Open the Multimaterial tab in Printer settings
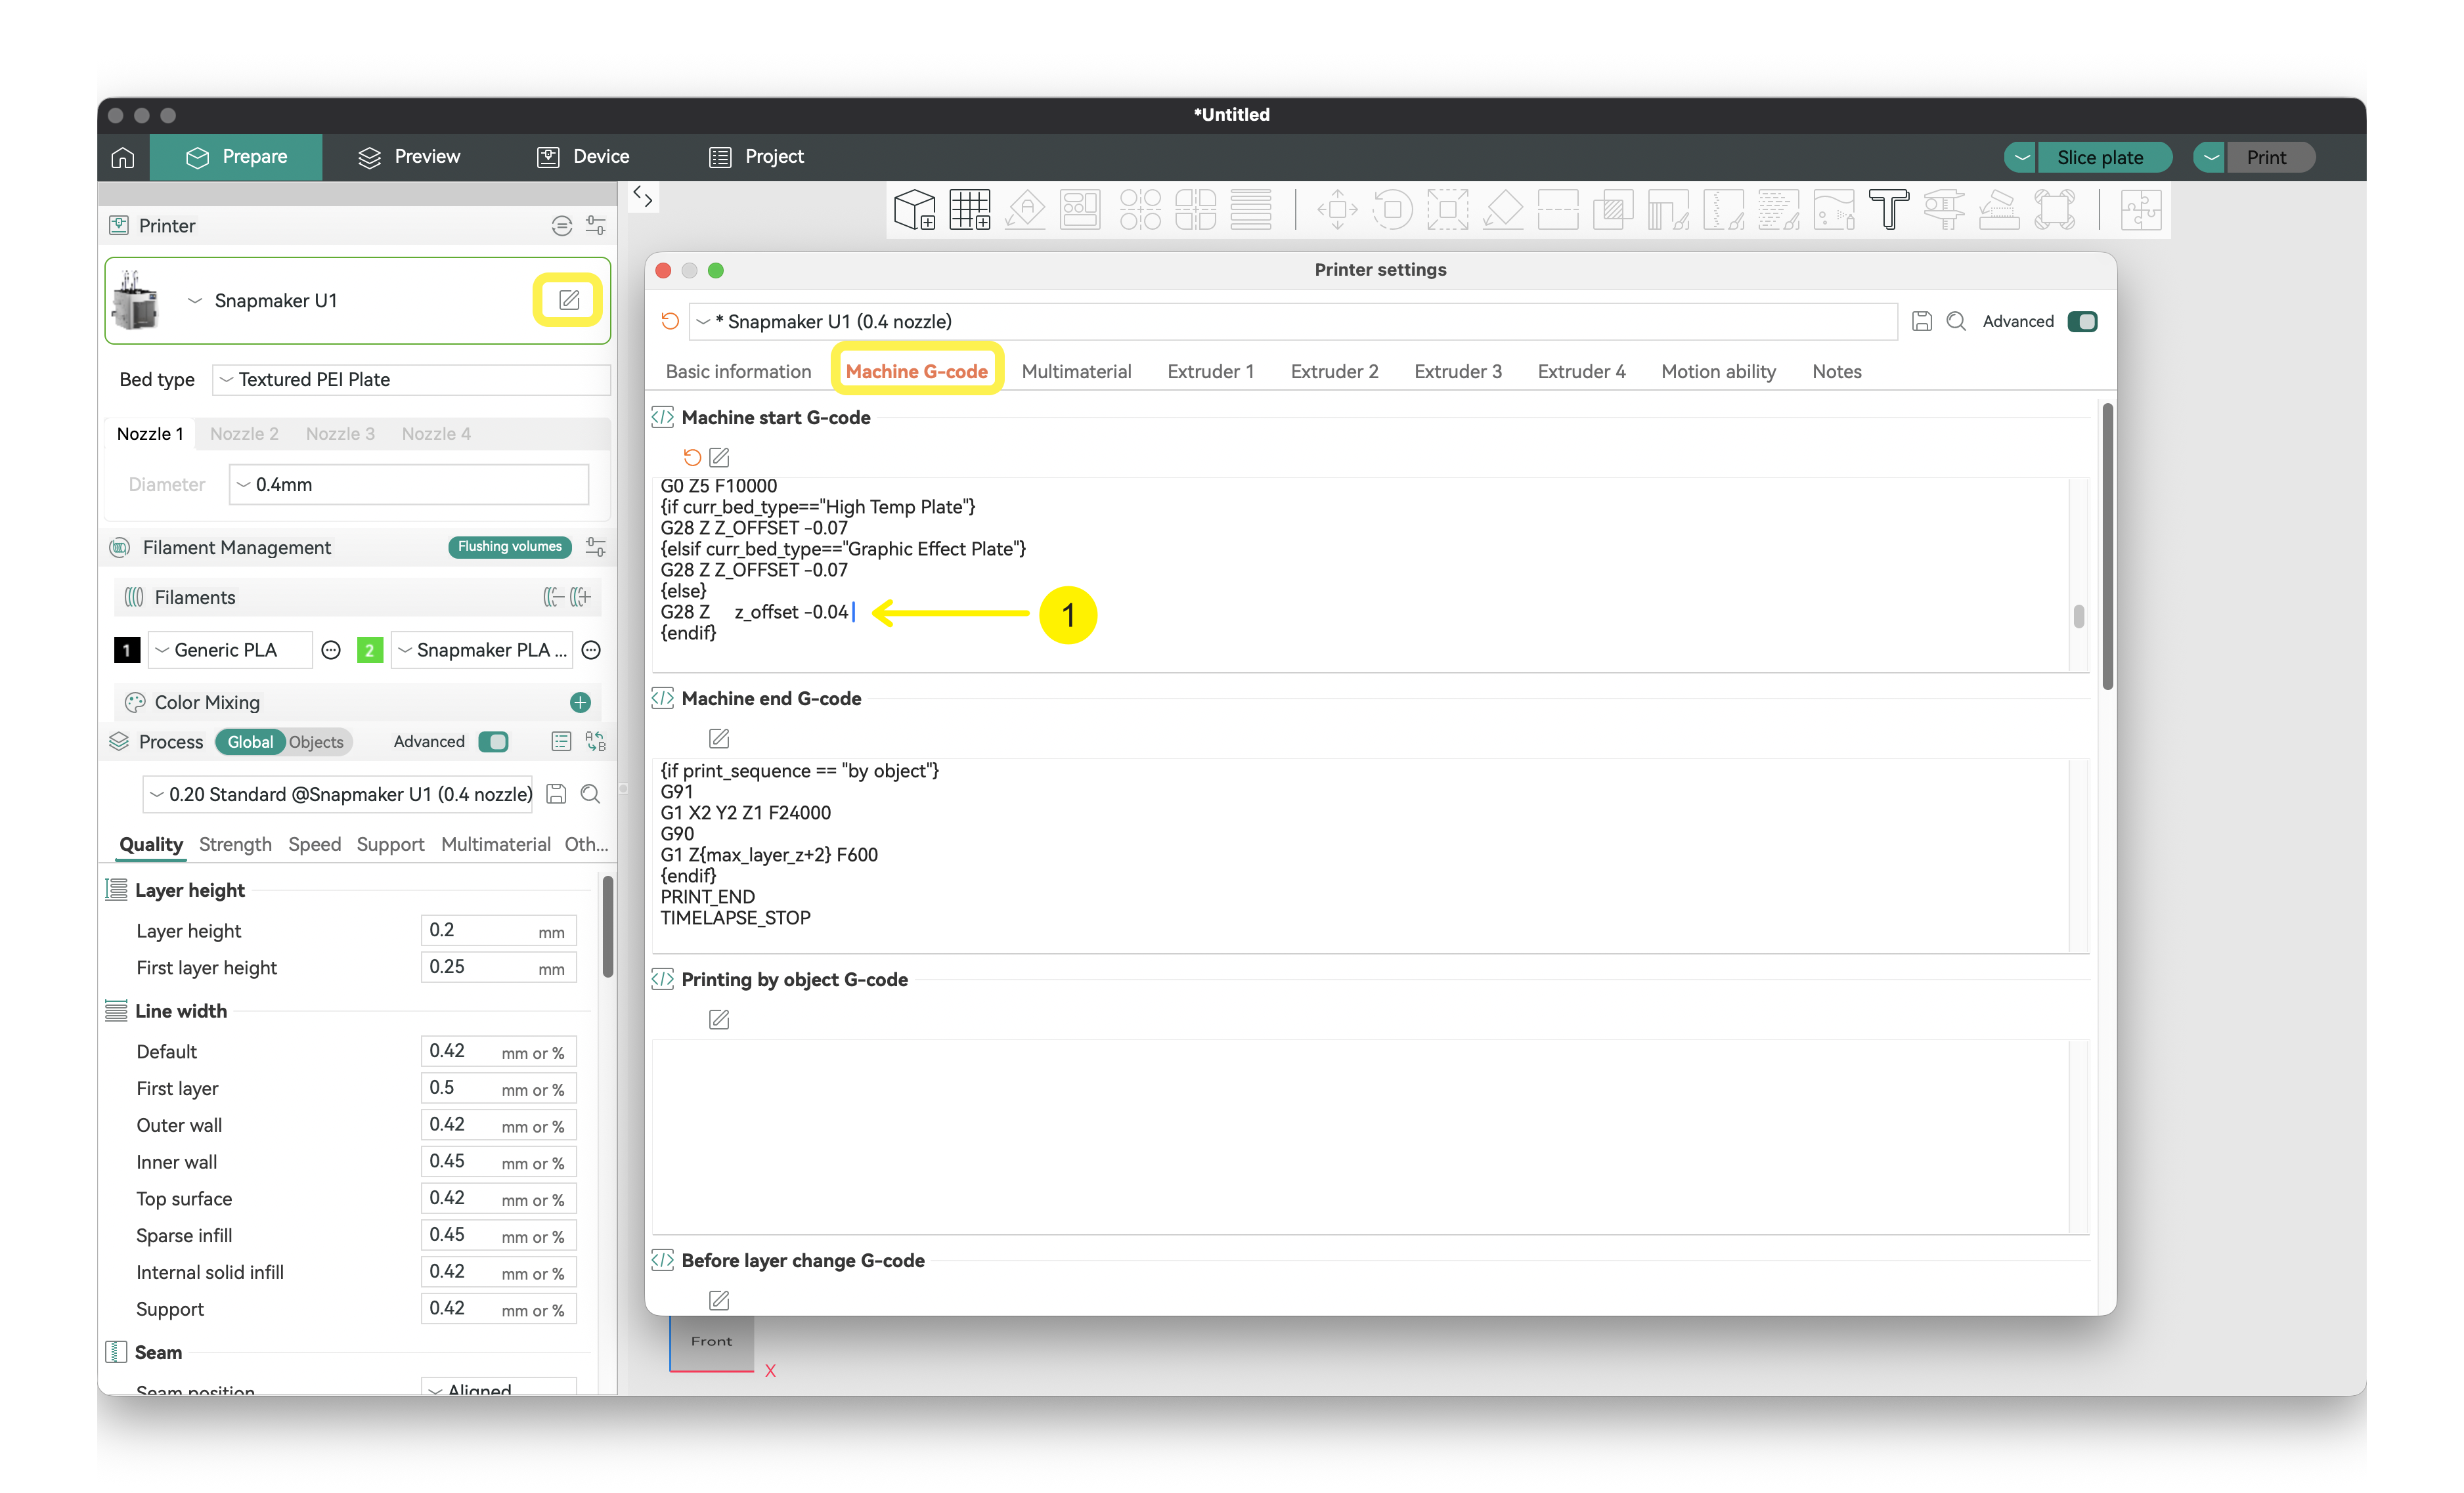Image resolution: width=2464 pixels, height=1493 pixels. [x=1076, y=372]
